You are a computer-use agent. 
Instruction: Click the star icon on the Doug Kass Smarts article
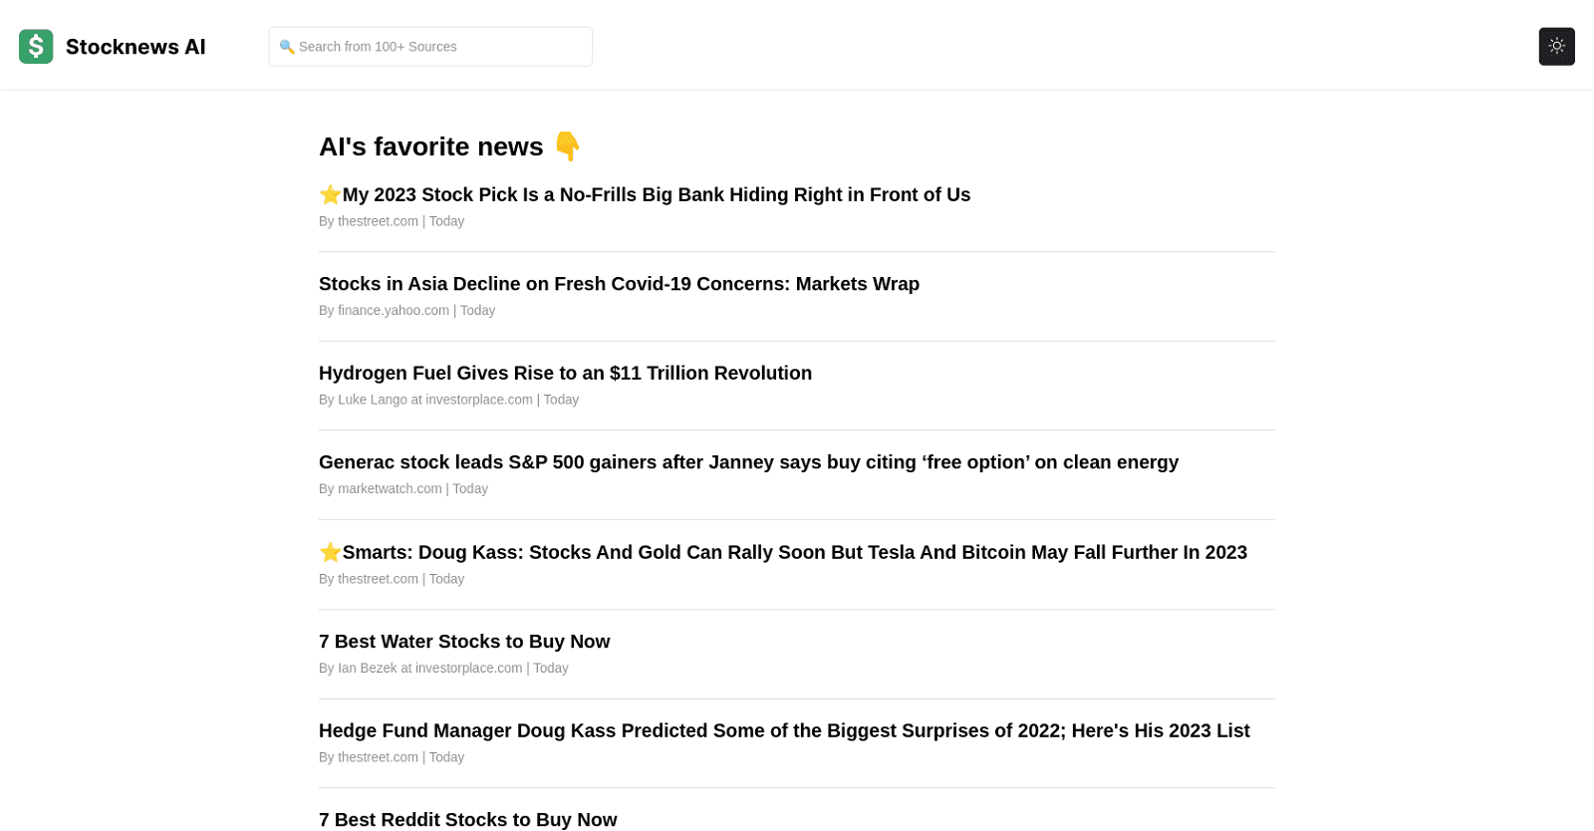329,552
